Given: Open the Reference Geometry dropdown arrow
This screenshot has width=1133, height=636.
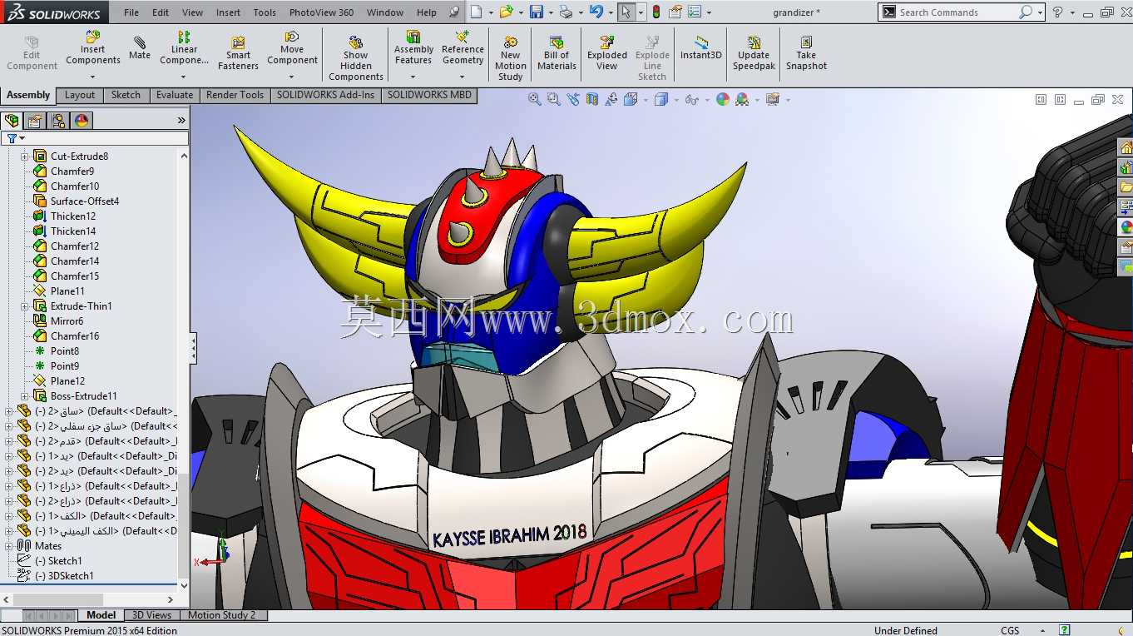Looking at the screenshot, I should point(463,76).
